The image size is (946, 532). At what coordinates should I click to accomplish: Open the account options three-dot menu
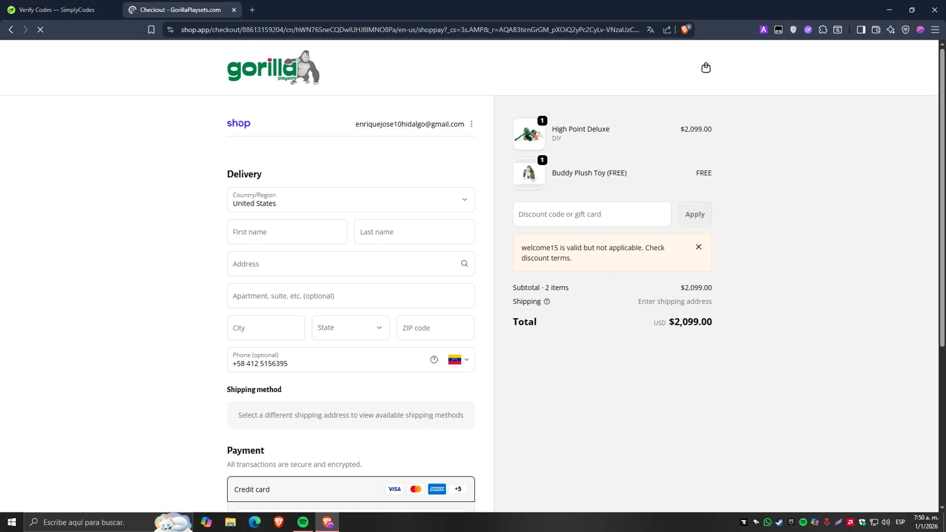471,124
